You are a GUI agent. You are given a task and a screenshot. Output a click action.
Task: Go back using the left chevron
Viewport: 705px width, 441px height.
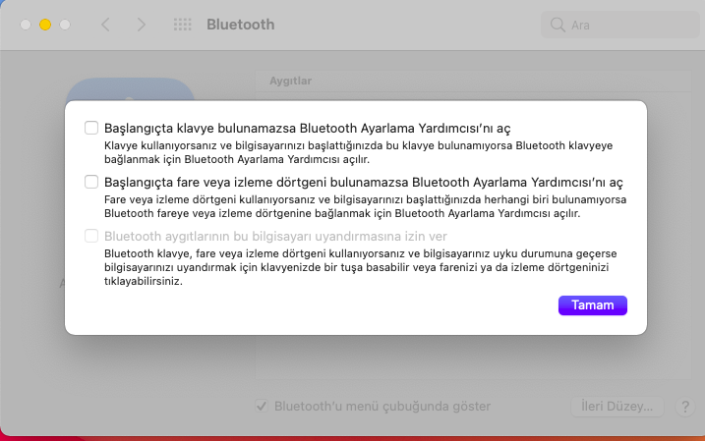coord(105,25)
